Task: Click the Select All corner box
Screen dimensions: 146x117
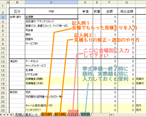Action: pos(3,2)
